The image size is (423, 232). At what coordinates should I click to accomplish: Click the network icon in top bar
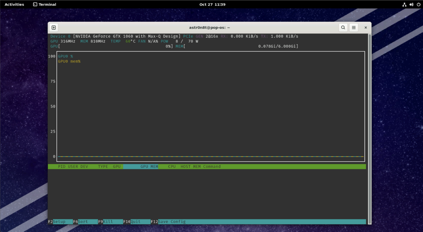pyautogui.click(x=404, y=5)
